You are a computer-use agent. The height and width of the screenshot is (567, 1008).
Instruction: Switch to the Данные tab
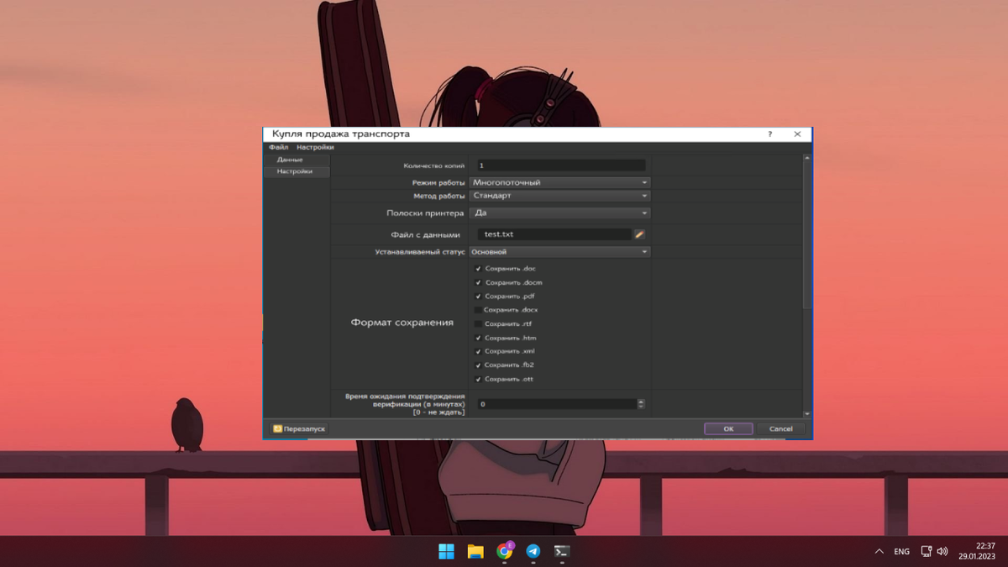click(297, 160)
